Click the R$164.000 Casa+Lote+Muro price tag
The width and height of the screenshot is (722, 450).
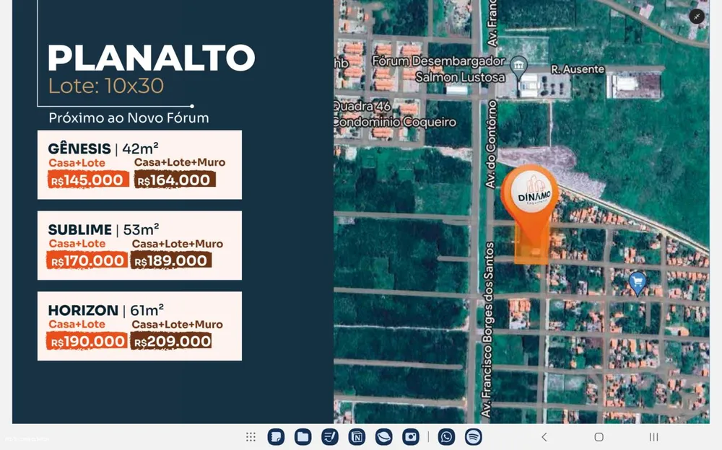pyautogui.click(x=175, y=180)
